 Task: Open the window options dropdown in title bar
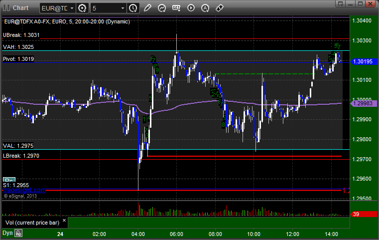point(341,3)
